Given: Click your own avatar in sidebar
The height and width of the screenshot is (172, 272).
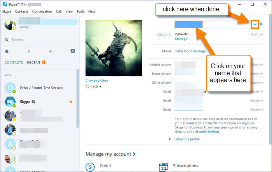Looking at the screenshot, I should 10,24.
